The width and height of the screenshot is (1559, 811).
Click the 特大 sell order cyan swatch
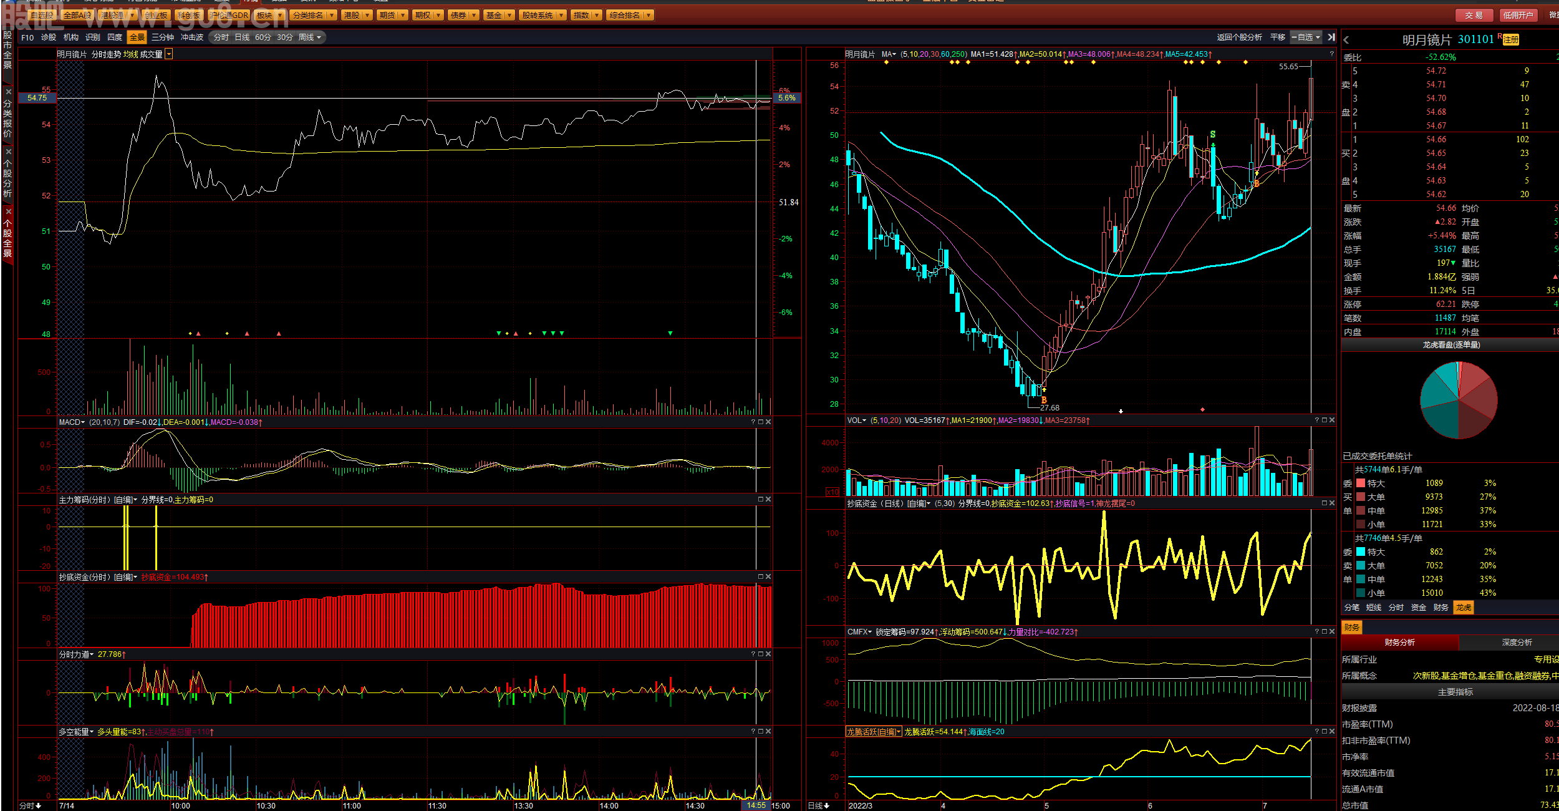click(x=1361, y=552)
